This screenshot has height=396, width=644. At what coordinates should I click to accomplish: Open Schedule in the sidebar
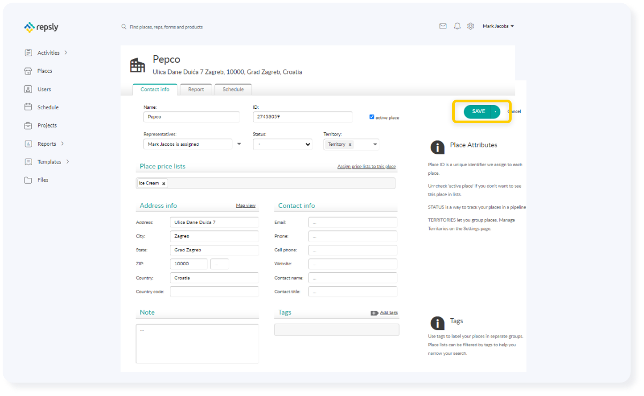point(48,107)
